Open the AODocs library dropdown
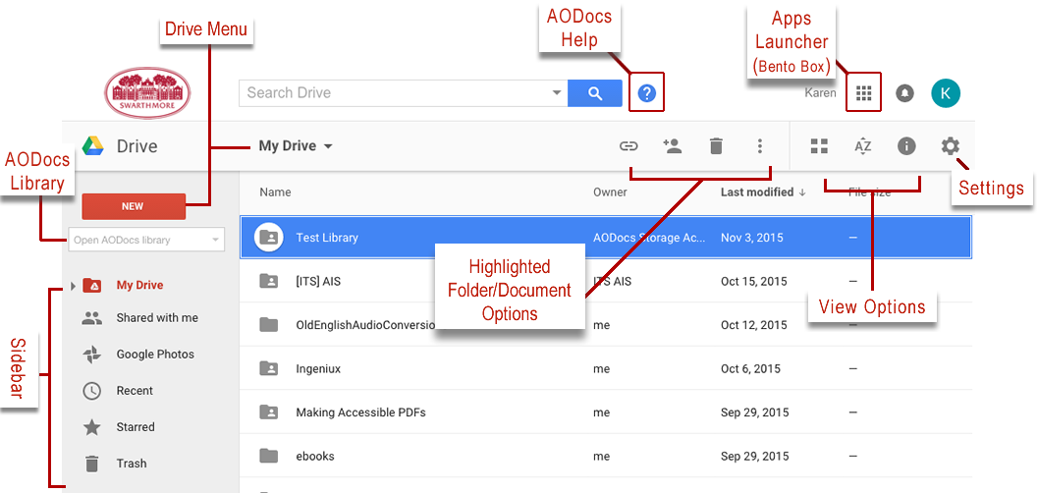This screenshot has width=1037, height=493. (x=146, y=240)
